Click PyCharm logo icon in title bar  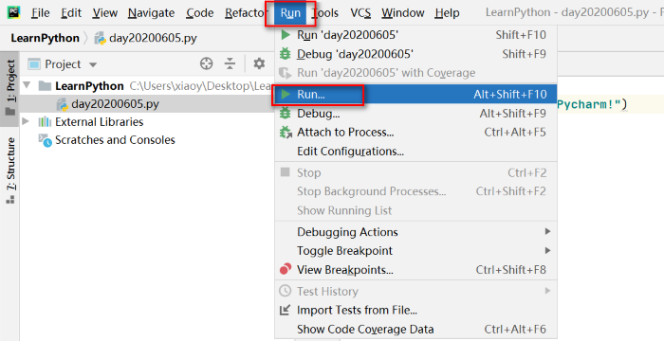click(14, 12)
